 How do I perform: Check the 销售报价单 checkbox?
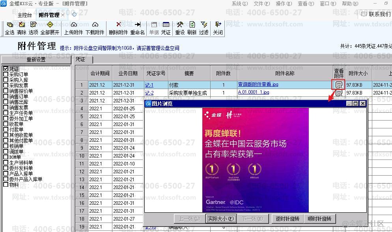click(6, 91)
